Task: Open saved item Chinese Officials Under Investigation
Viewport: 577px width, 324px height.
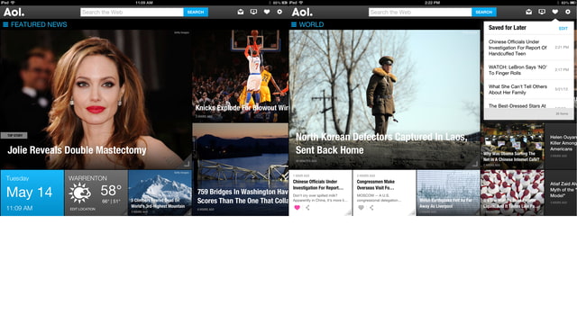Action: coord(528,48)
